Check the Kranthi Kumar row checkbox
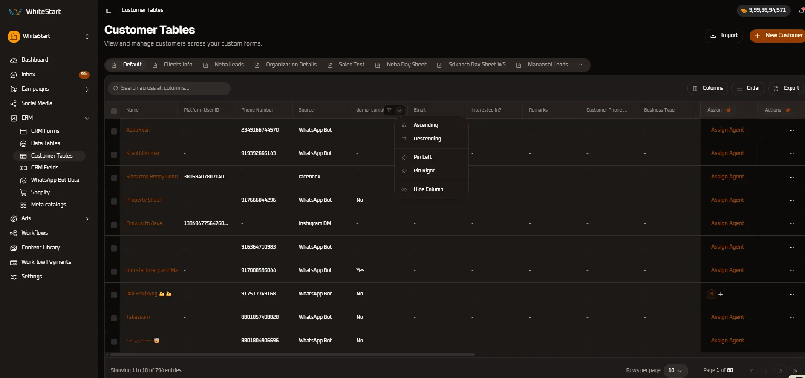The height and width of the screenshot is (378, 805). [114, 155]
